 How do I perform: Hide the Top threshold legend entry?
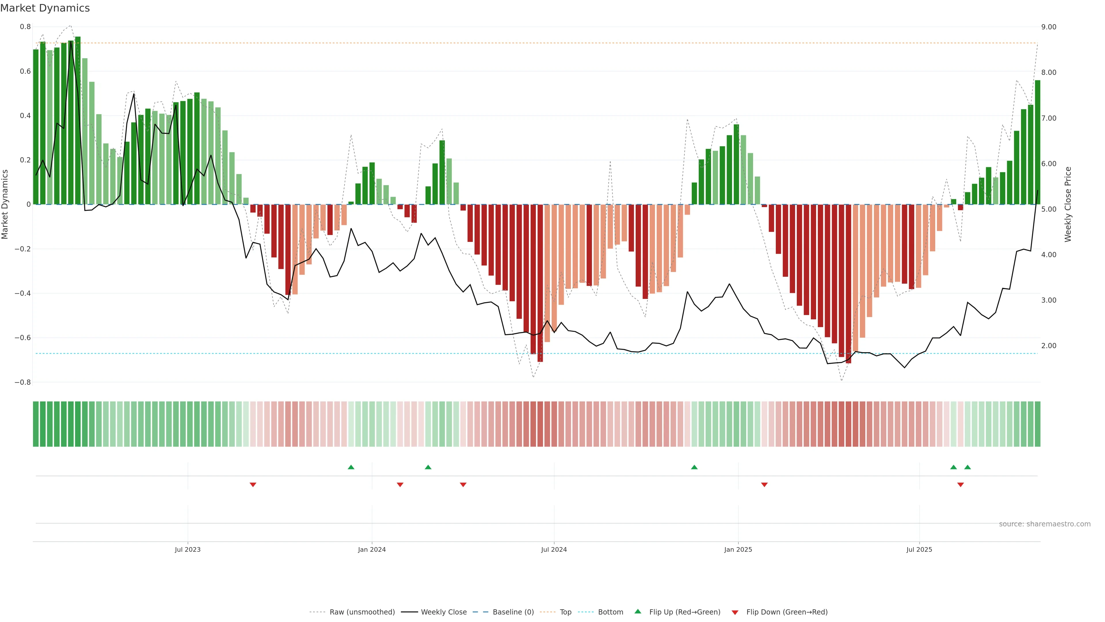565,612
